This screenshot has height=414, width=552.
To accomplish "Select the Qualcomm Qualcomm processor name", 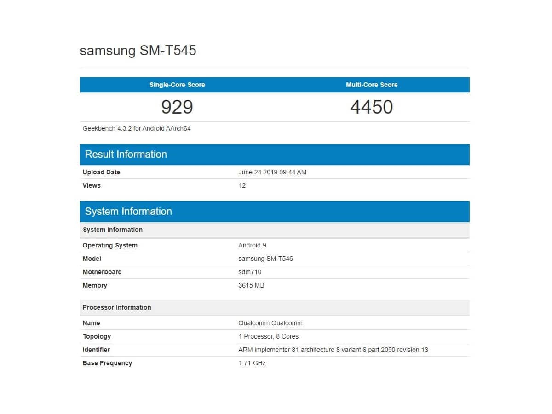I will pos(270,323).
